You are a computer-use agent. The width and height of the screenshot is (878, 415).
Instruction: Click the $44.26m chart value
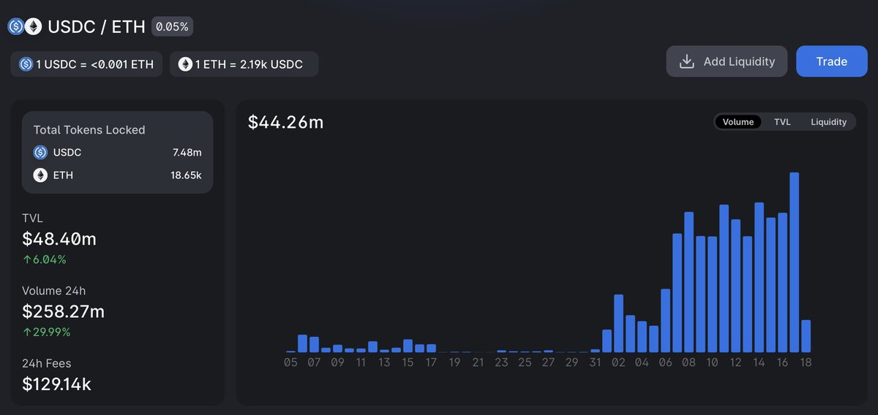(x=285, y=122)
